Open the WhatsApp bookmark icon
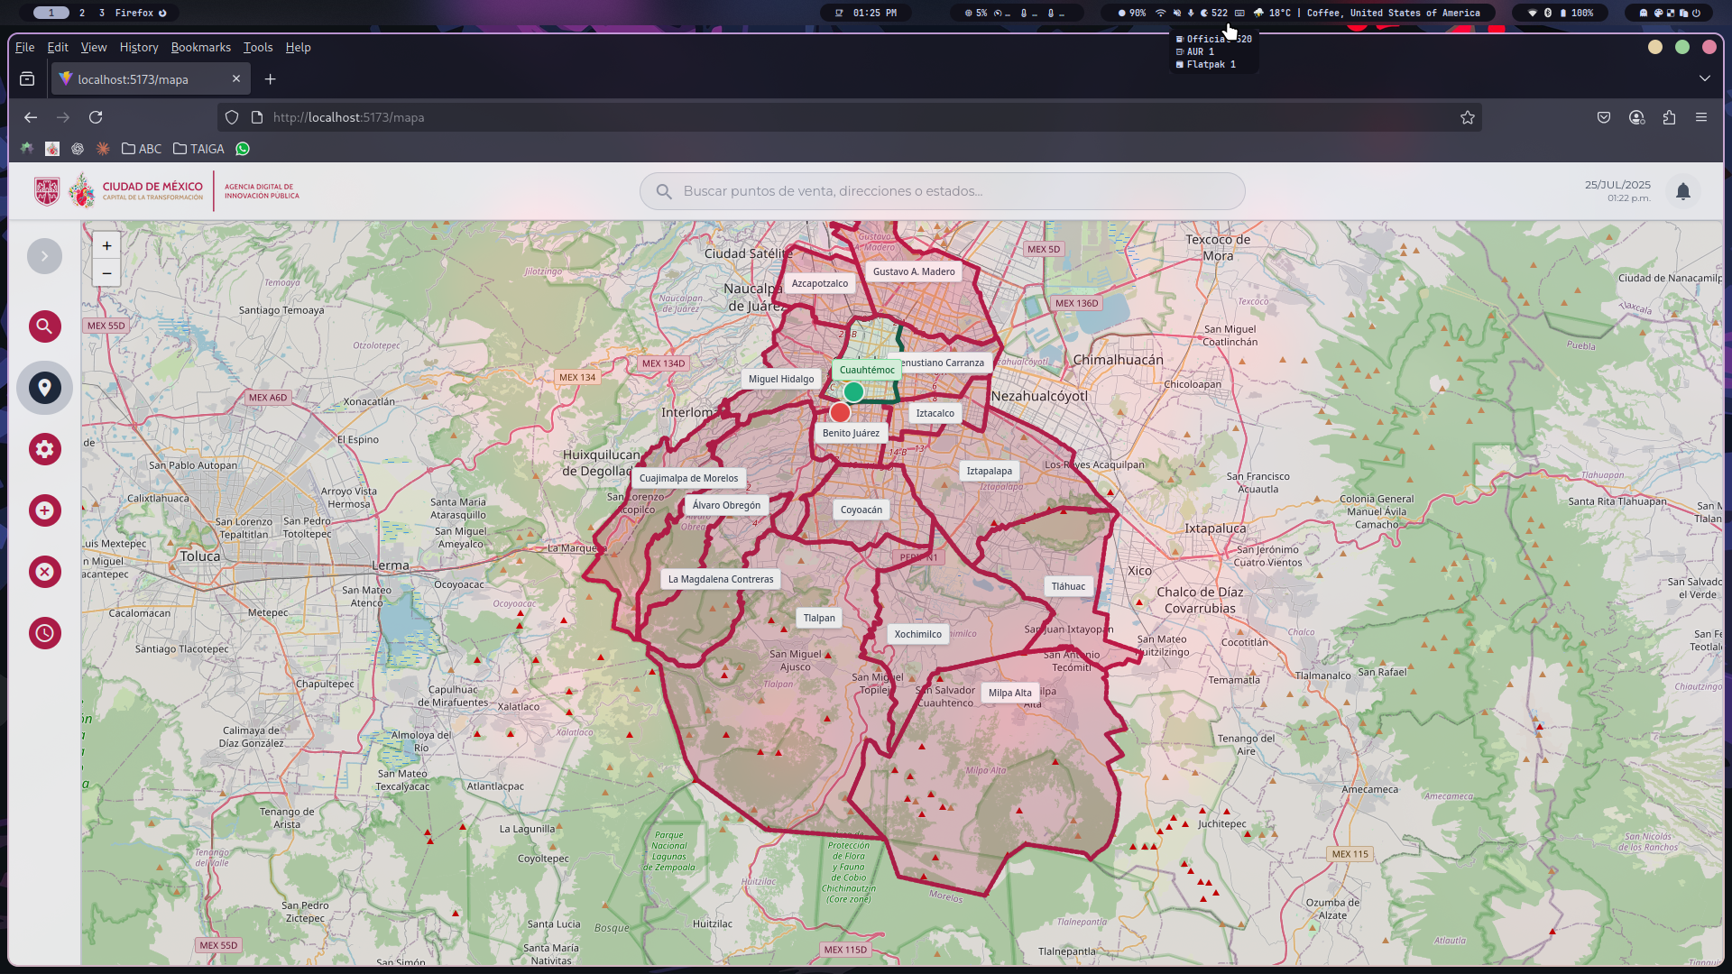 (243, 149)
